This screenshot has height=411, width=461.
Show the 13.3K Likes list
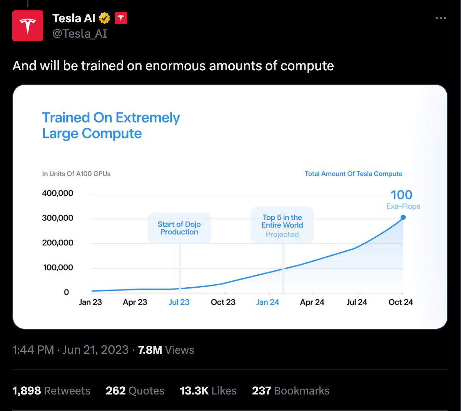[x=208, y=391]
